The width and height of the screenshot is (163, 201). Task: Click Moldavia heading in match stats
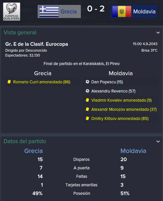pyautogui.click(x=133, y=151)
